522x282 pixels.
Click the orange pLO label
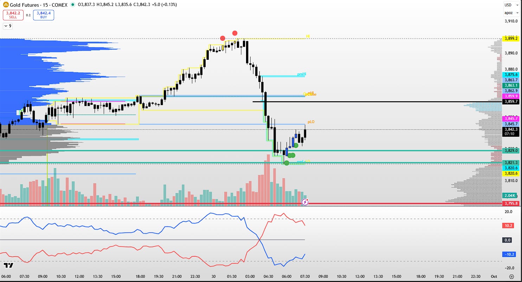[311, 122]
